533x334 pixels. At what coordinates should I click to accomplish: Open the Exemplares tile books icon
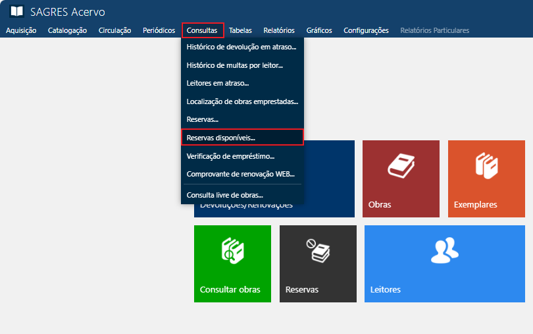coord(486,165)
